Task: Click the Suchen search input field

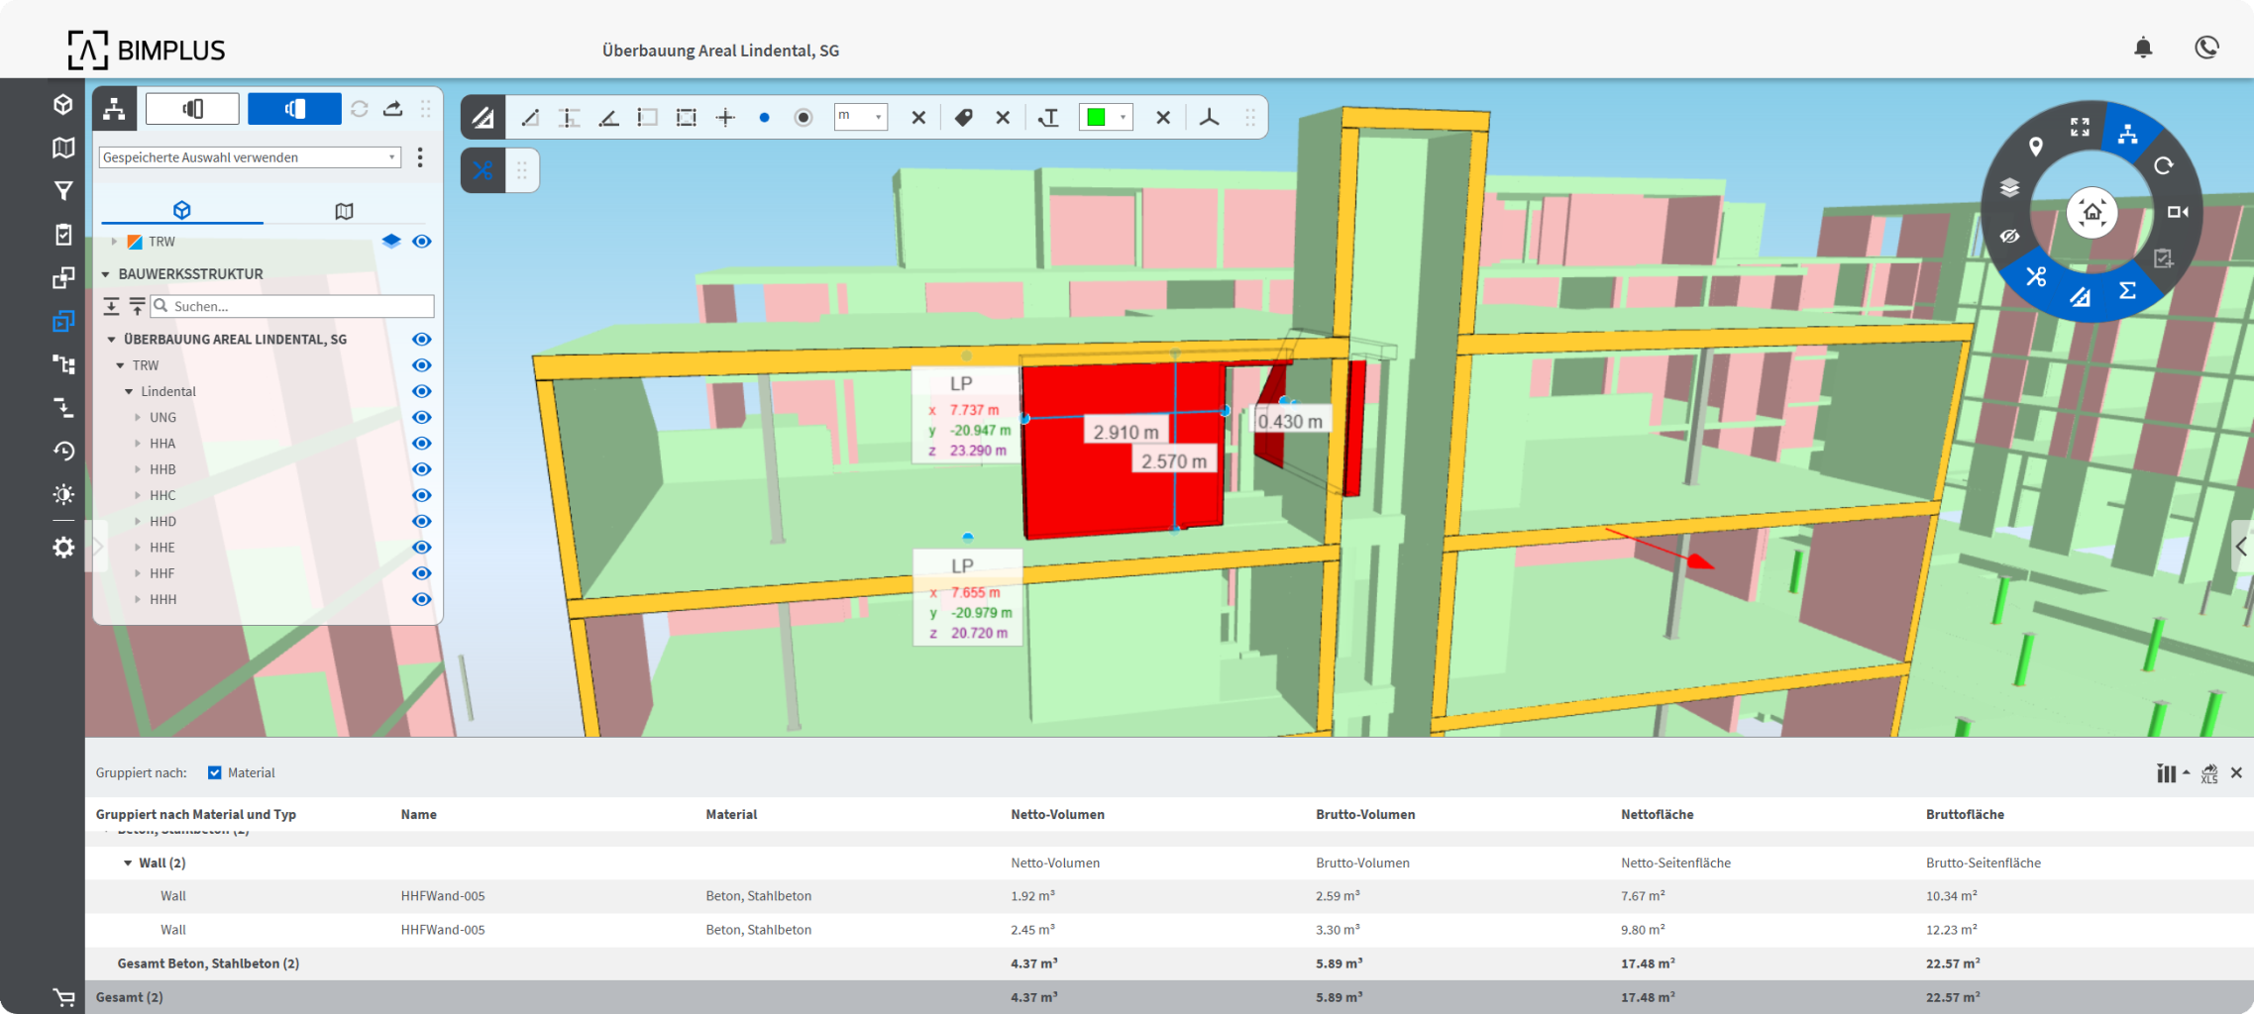Action: pos(297,306)
